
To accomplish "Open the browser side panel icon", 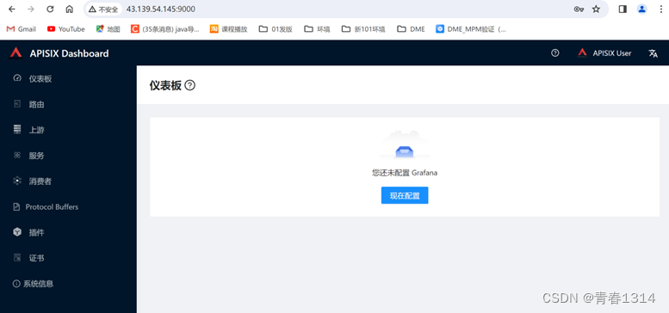I will [623, 9].
